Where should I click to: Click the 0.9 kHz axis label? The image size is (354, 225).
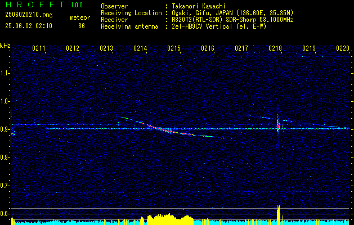[5, 129]
